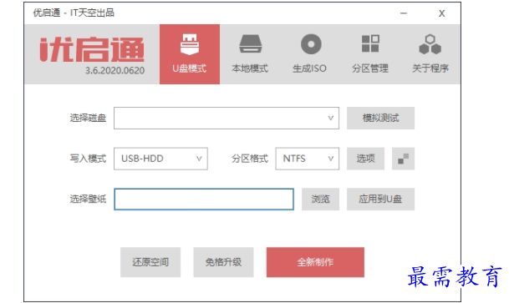The image size is (509, 303).
Task: Open the 分区格式 NTFS dropdown
Action: [307, 159]
